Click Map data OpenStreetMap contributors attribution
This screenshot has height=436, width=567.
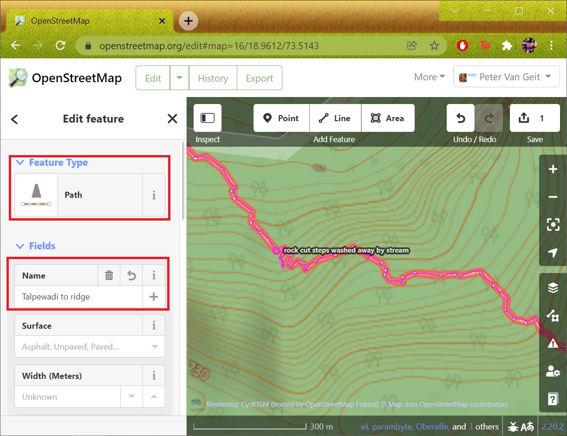[448, 404]
